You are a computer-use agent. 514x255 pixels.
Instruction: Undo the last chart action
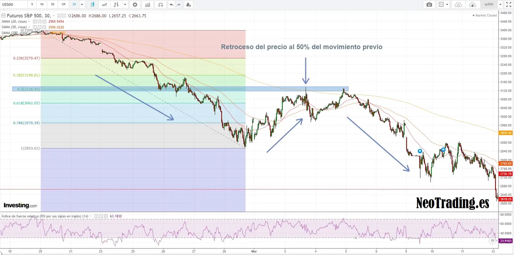[x=171, y=5]
